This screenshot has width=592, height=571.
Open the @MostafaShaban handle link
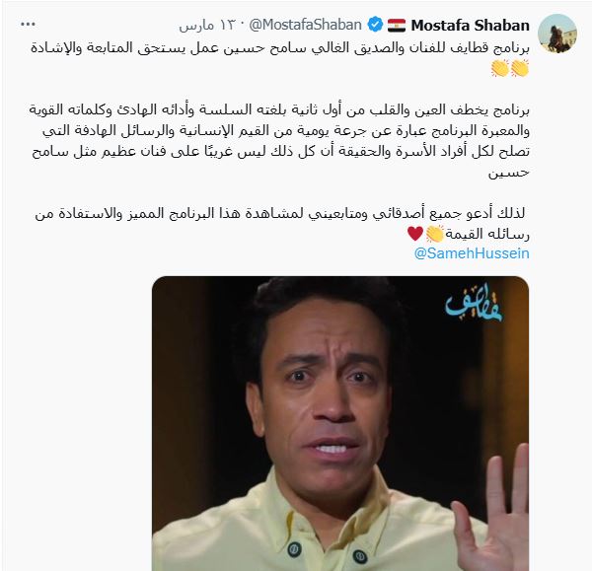pyautogui.click(x=306, y=25)
